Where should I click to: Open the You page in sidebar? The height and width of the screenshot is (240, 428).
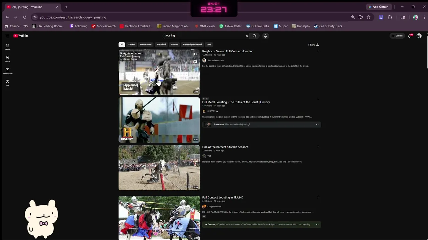click(7, 83)
